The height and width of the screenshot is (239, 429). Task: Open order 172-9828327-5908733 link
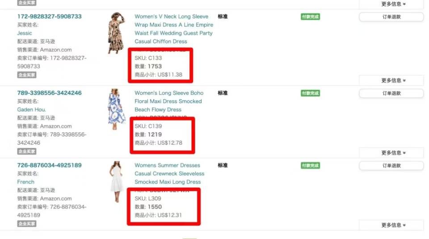click(49, 17)
